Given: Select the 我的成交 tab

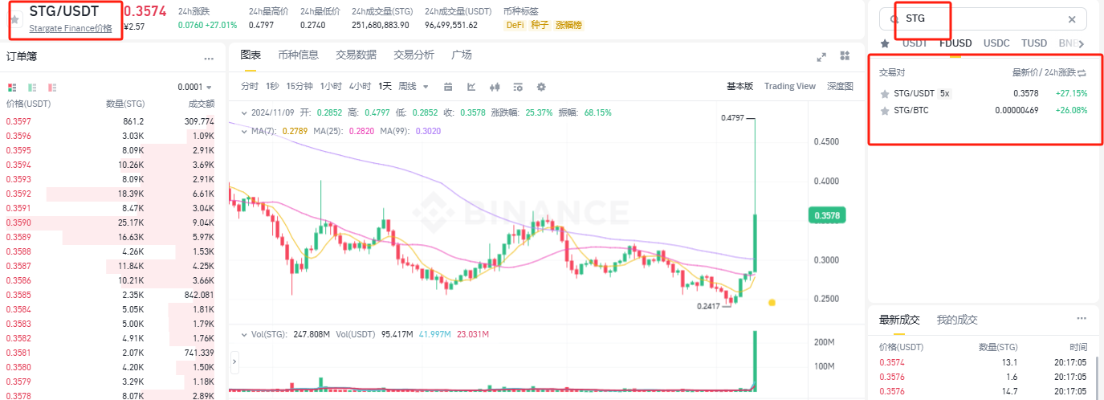Looking at the screenshot, I should [x=957, y=320].
